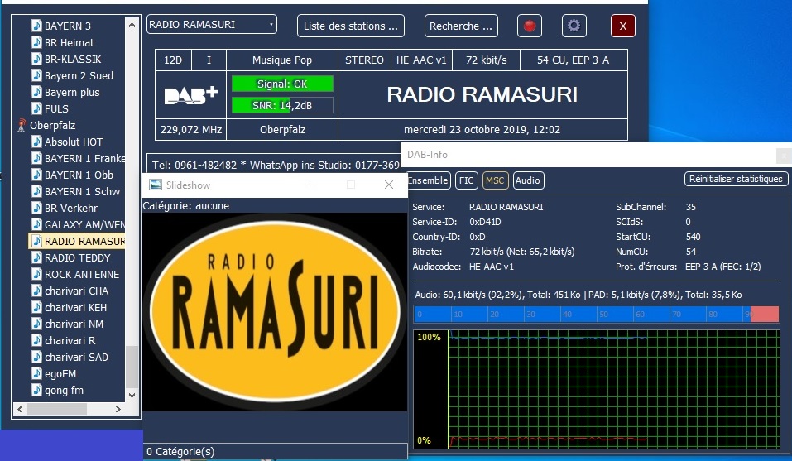Select station name Absolut HOT in list

coord(74,142)
